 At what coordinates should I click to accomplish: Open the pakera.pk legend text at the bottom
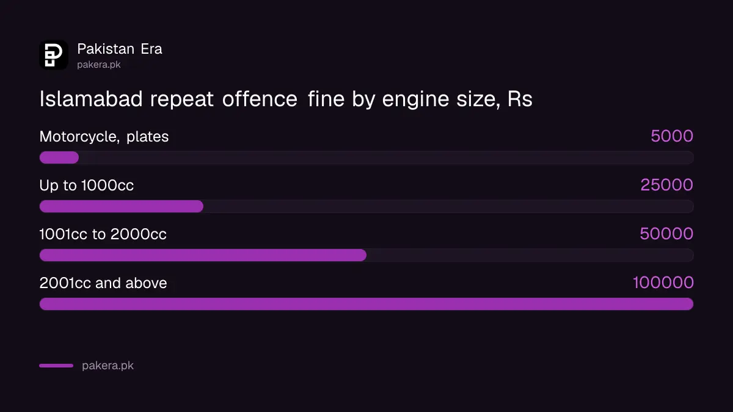click(108, 366)
